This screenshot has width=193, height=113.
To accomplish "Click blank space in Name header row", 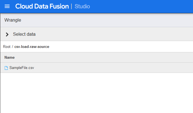I will 104,57.
